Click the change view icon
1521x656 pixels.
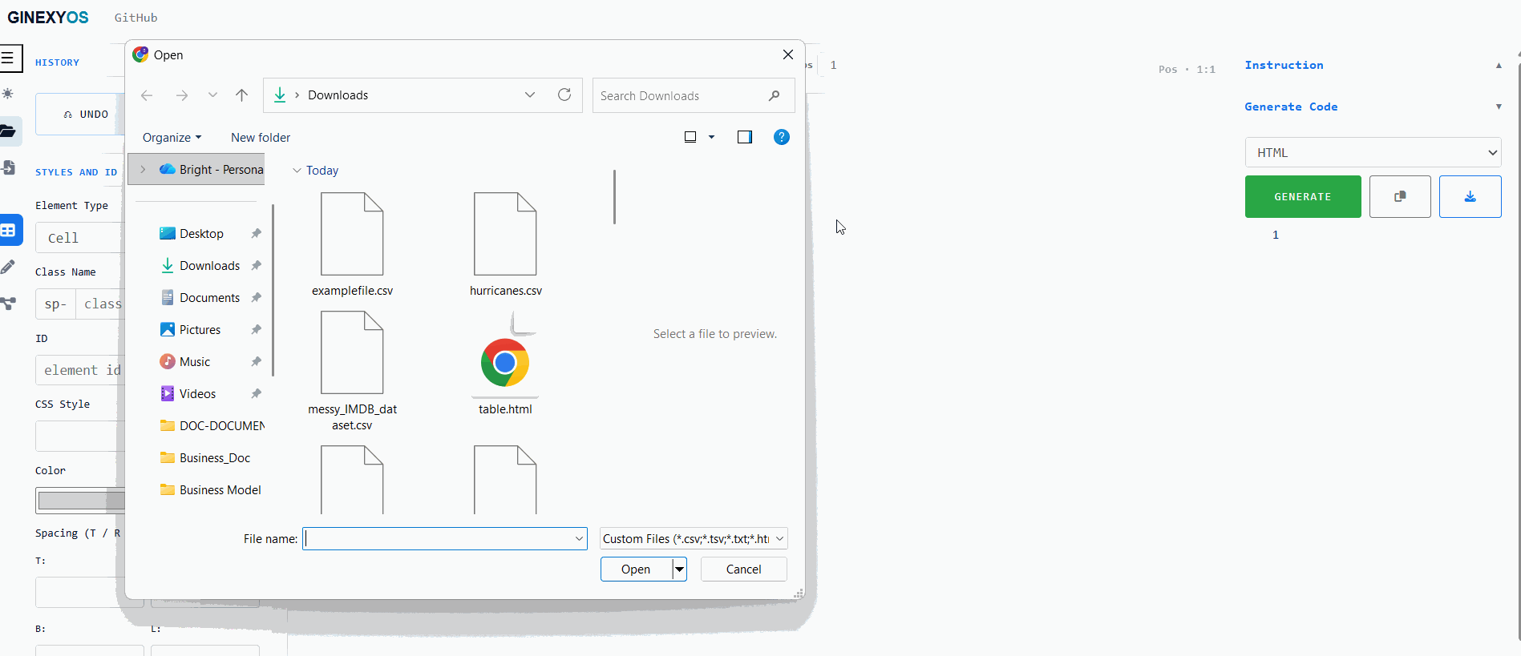point(690,137)
